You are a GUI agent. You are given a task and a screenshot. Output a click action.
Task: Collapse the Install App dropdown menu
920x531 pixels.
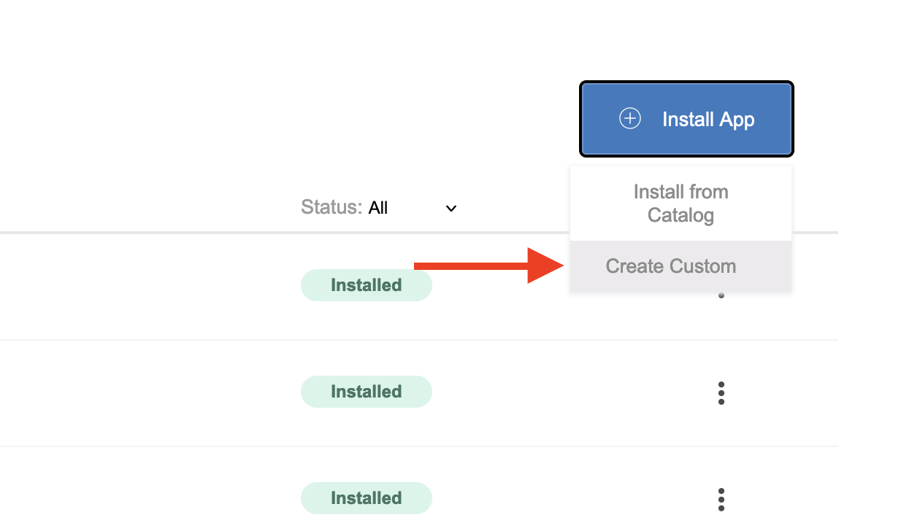[686, 118]
